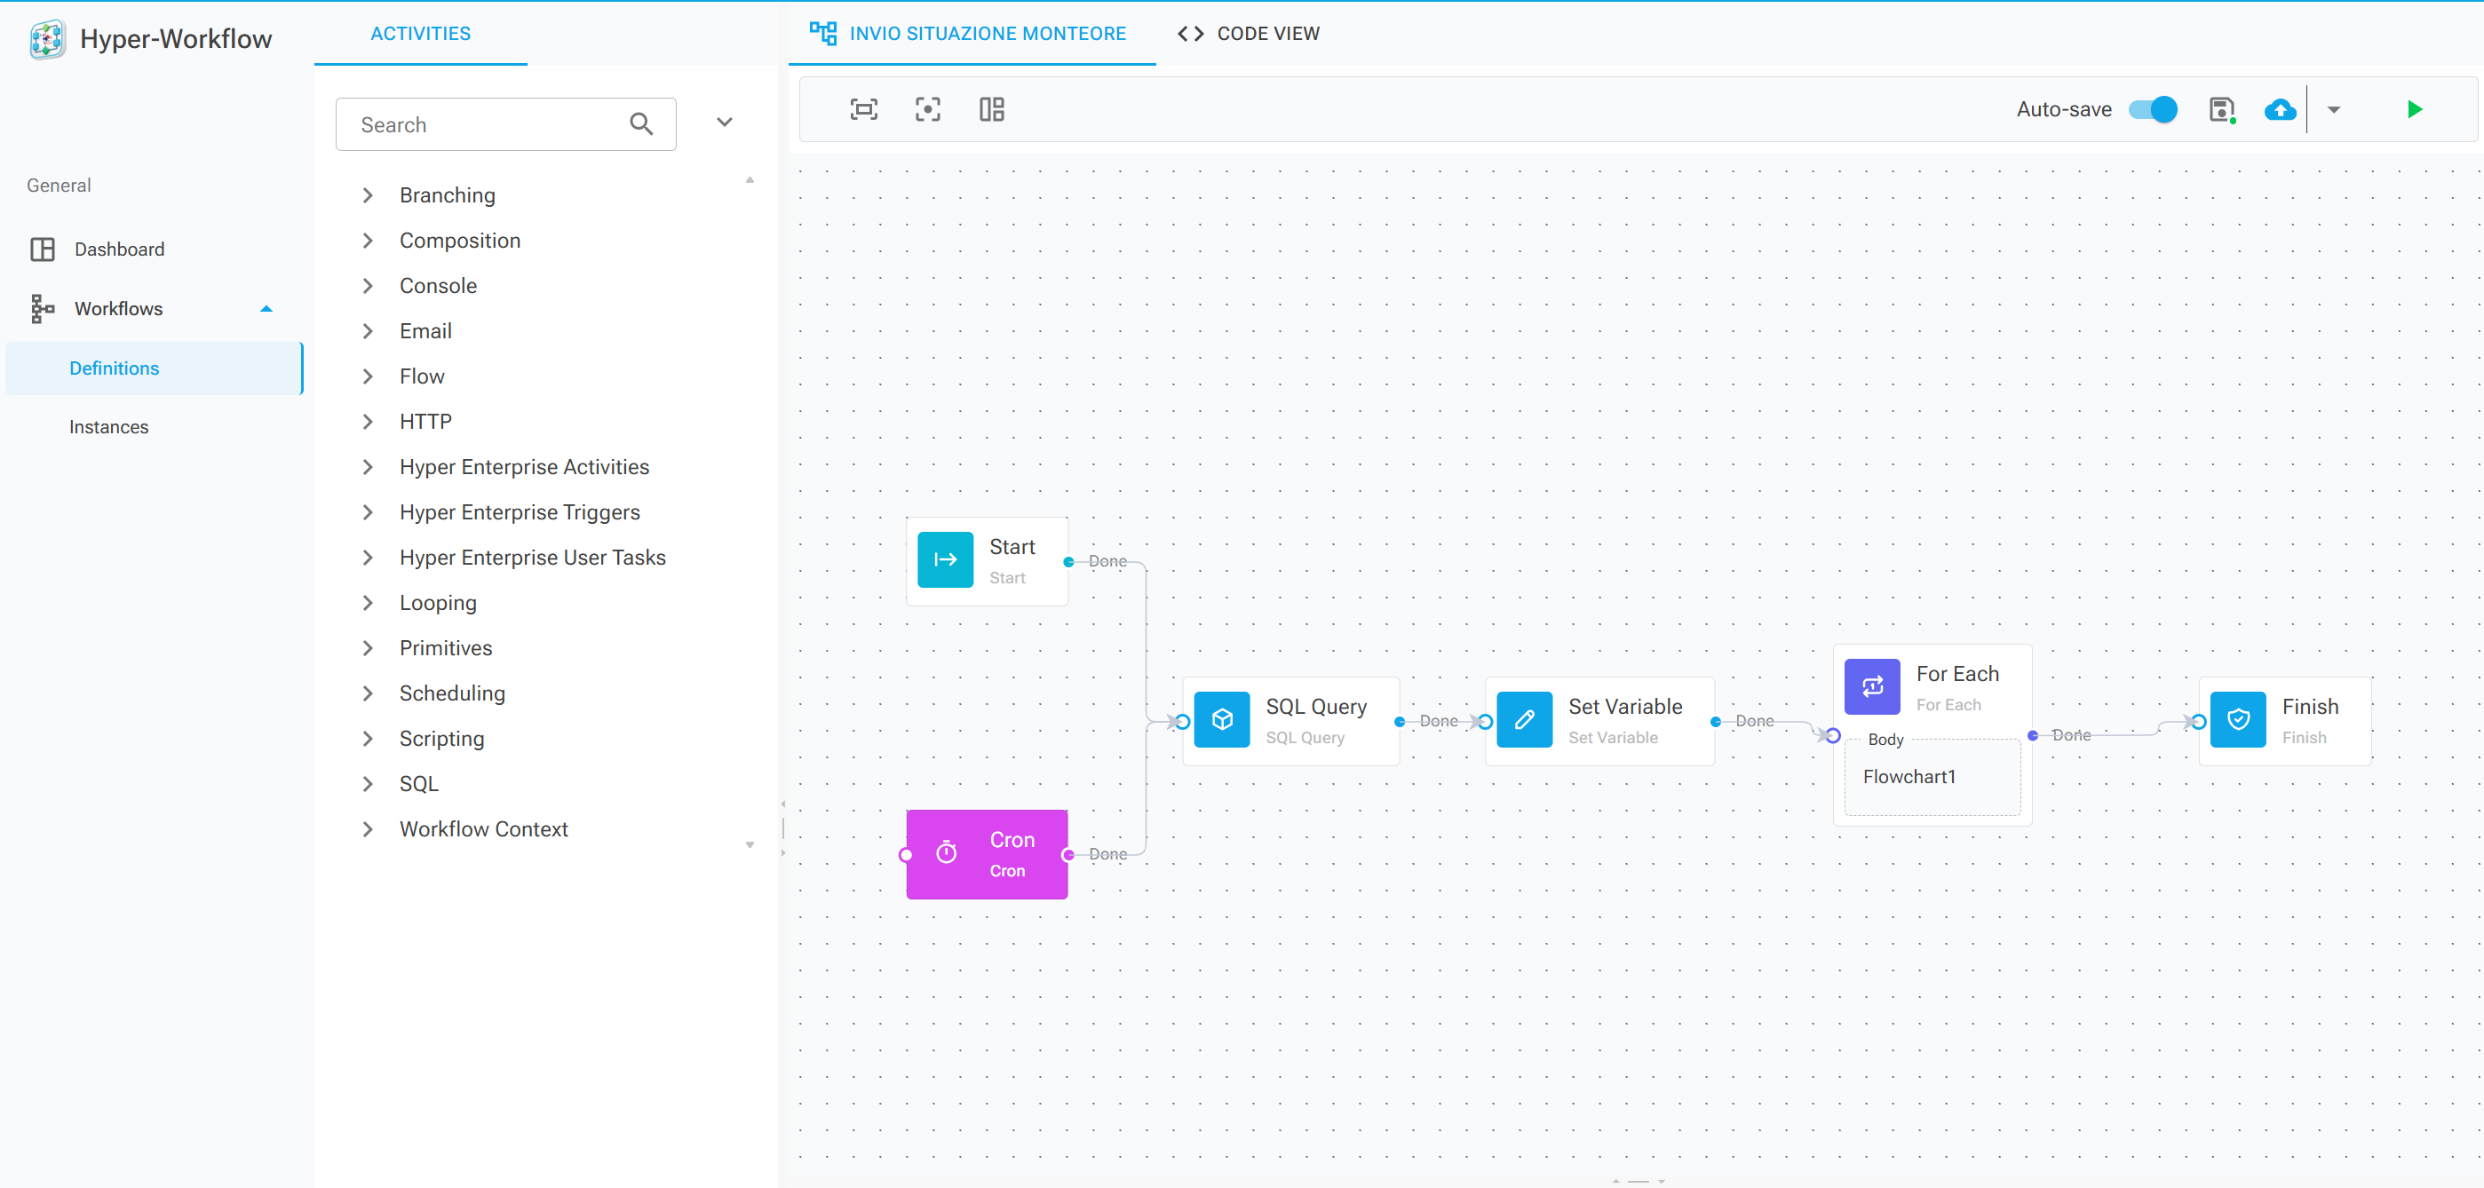Open the Invio Situazione Monteore tab
Screen dimensions: 2484x1188
tap(972, 34)
